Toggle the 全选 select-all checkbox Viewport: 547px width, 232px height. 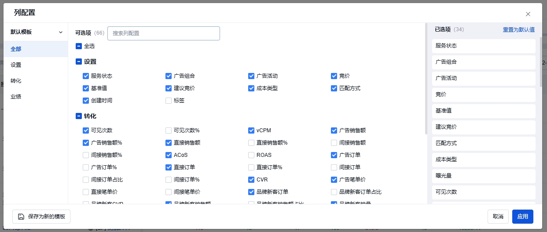79,46
